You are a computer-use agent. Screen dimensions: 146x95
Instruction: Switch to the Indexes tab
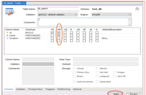click(21, 89)
